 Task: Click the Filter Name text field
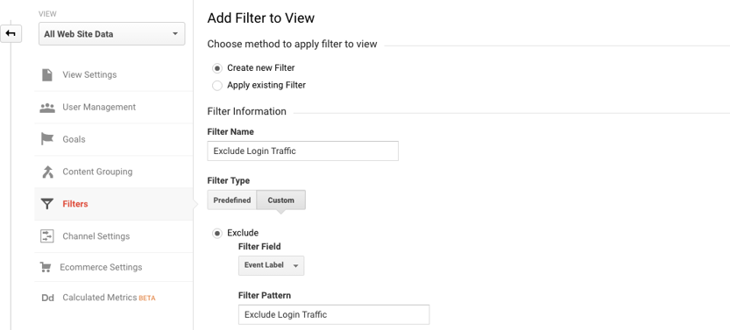[302, 151]
